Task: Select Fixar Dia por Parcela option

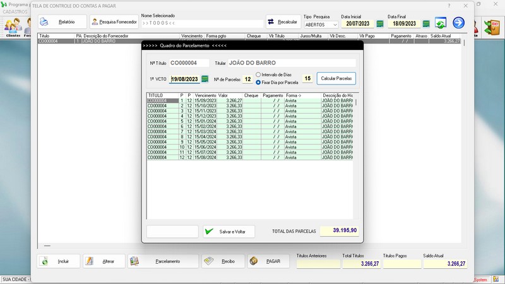Action: coord(259,83)
